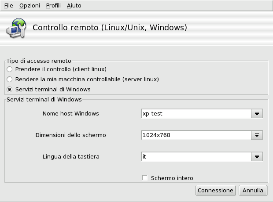Click the Controllo remoto header title
The height and width of the screenshot is (202, 273).
pyautogui.click(x=110, y=28)
